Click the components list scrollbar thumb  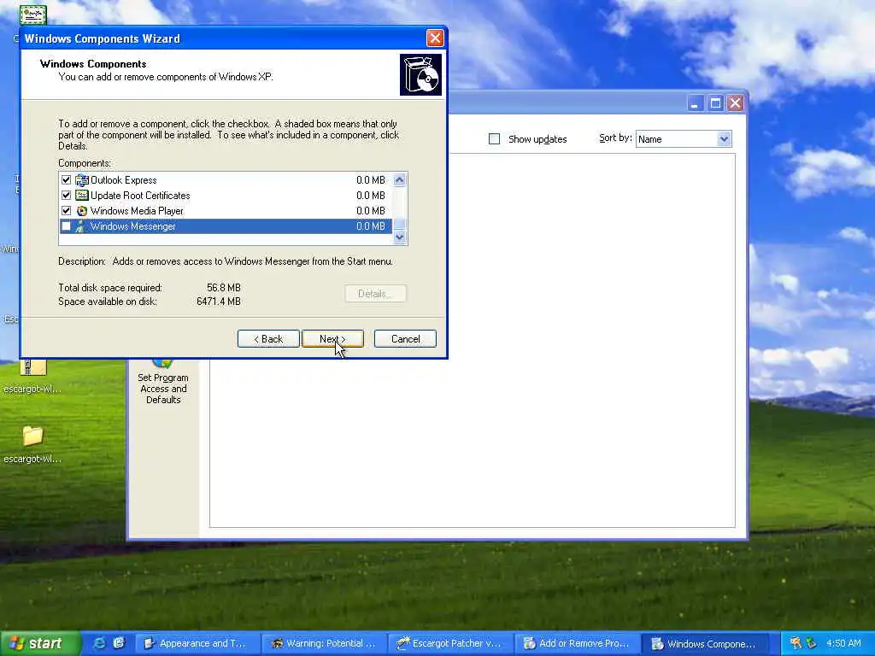(x=399, y=224)
